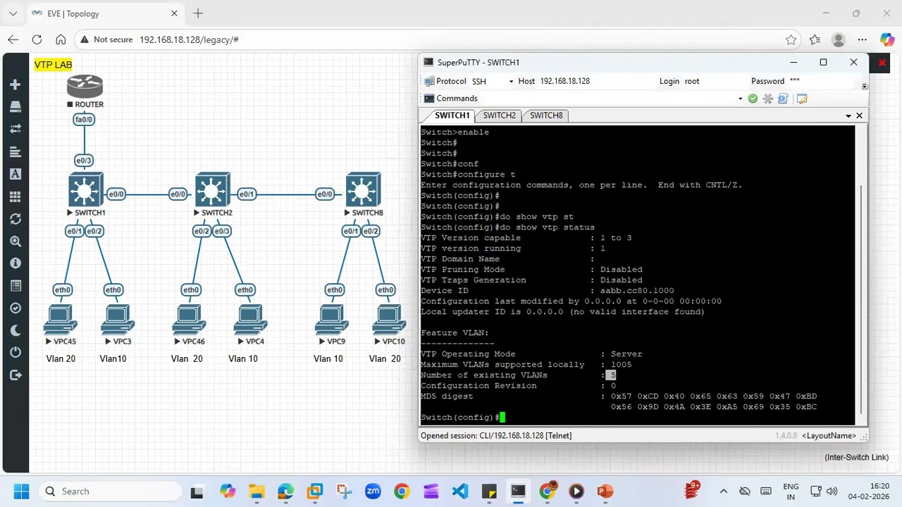902x507 pixels.
Task: Click the ROUTER node icon in topology
Action: pos(85,87)
